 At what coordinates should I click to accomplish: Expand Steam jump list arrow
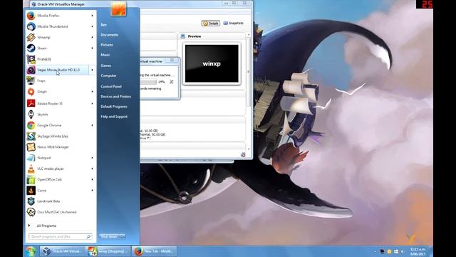pos(92,48)
